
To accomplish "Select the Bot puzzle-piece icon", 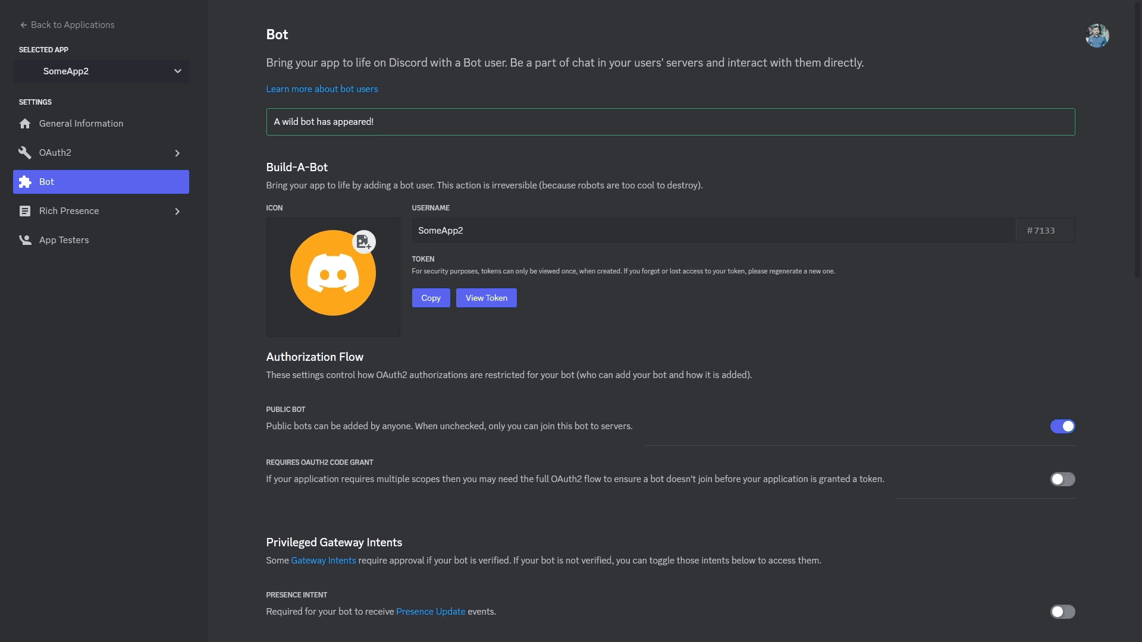I will click(x=25, y=182).
